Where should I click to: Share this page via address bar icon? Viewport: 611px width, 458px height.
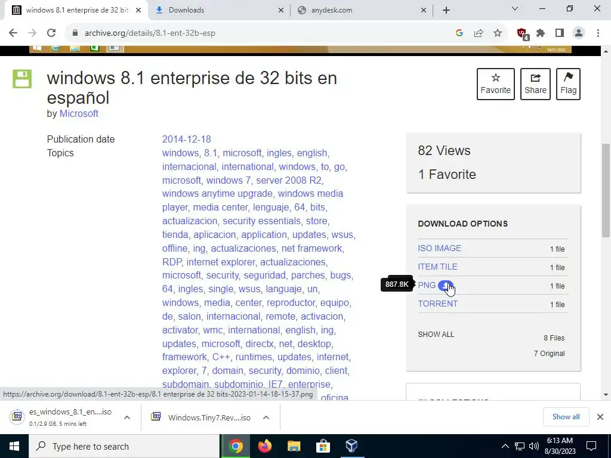(x=479, y=33)
